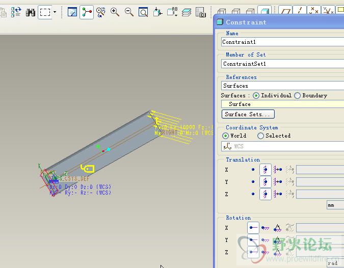Click the WCS coordinate system field
The height and width of the screenshot is (268, 344).
(x=282, y=146)
